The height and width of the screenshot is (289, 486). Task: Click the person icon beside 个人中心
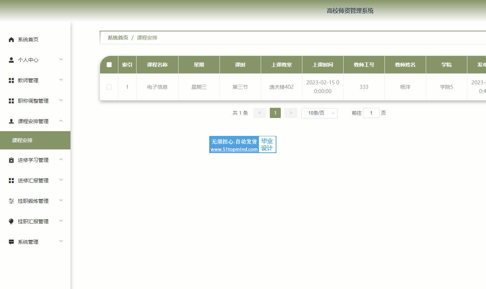pyautogui.click(x=11, y=60)
